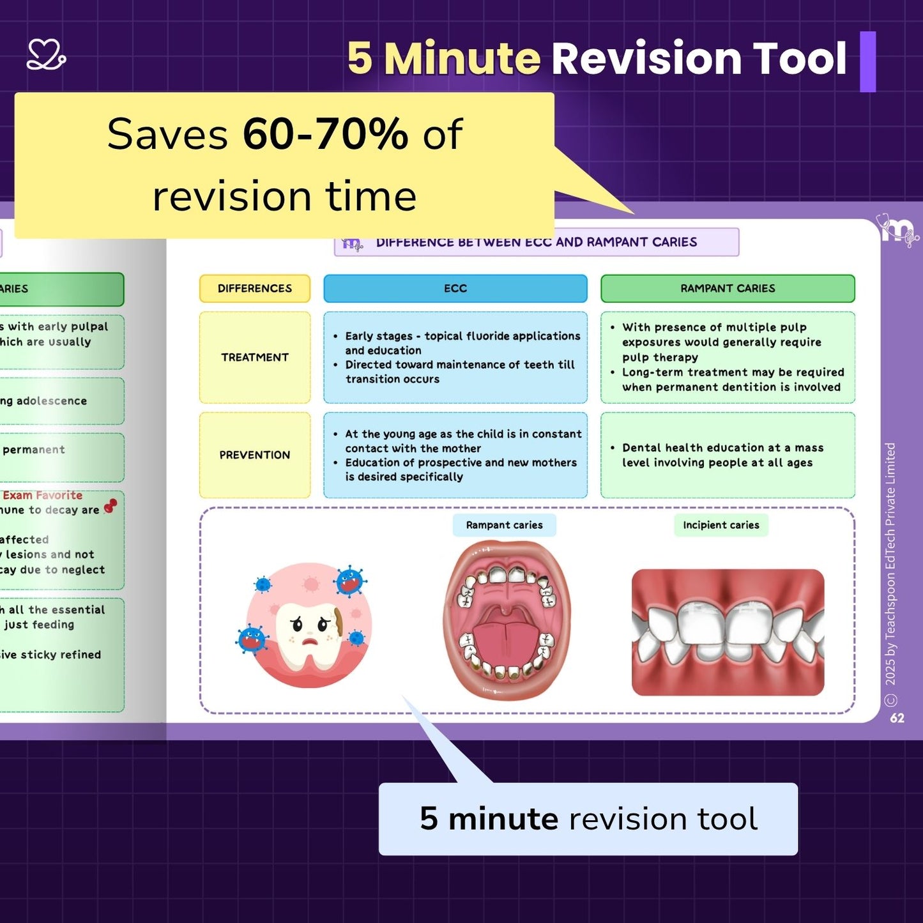
Task: Click the small logo in the difference title bar
Action: tap(352, 244)
